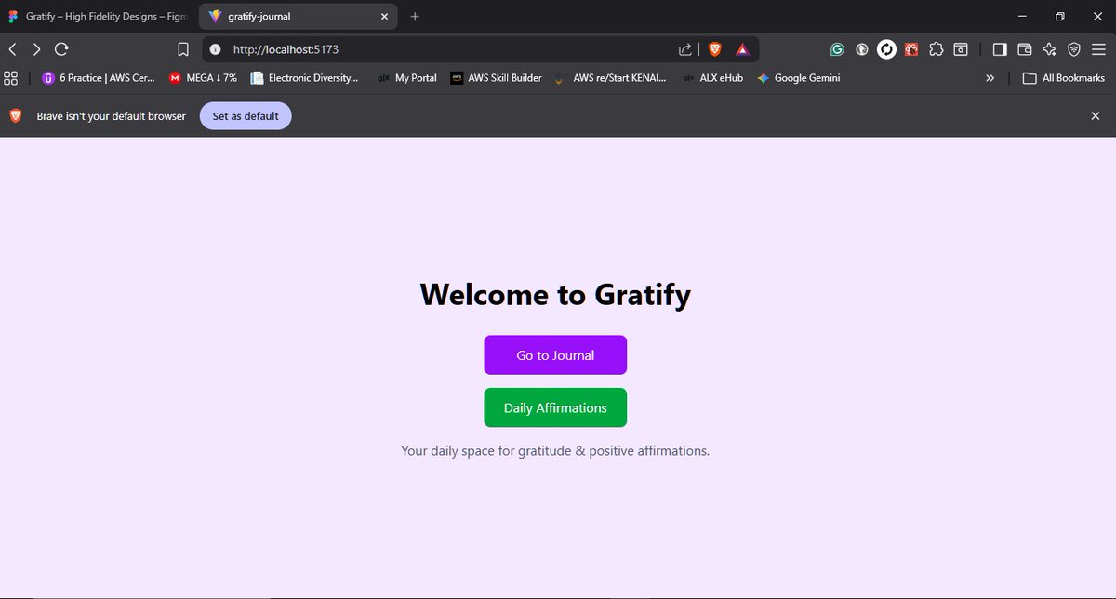Click 'Brave isn't your default browser' text
The image size is (1116, 599).
pos(112,116)
